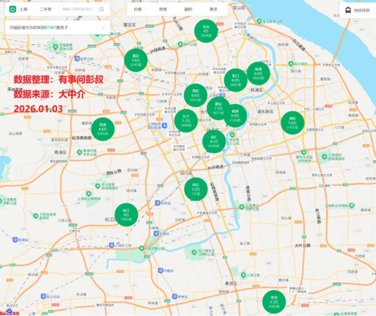The width and height of the screenshot is (376, 316).
Task: Select the 静安 district bubble
Action: tap(218, 108)
